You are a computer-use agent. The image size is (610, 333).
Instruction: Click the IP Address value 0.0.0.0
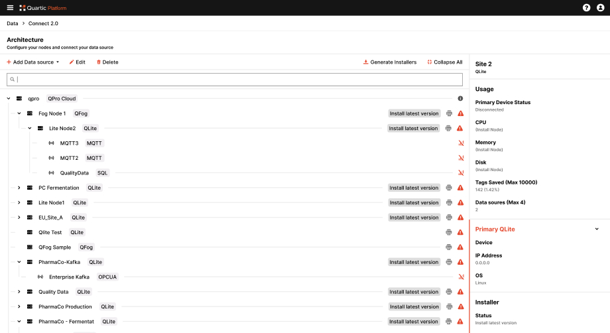(483, 263)
